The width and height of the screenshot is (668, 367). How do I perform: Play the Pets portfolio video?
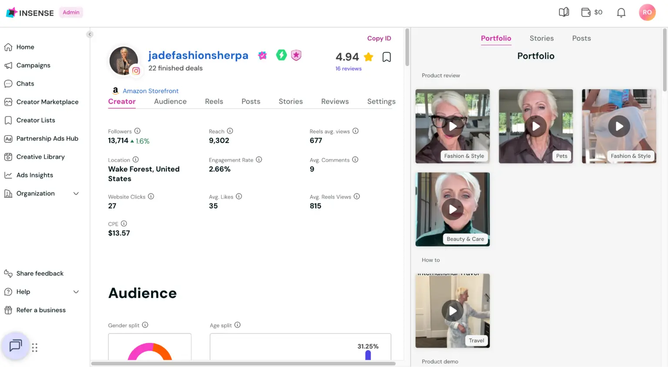pos(536,126)
